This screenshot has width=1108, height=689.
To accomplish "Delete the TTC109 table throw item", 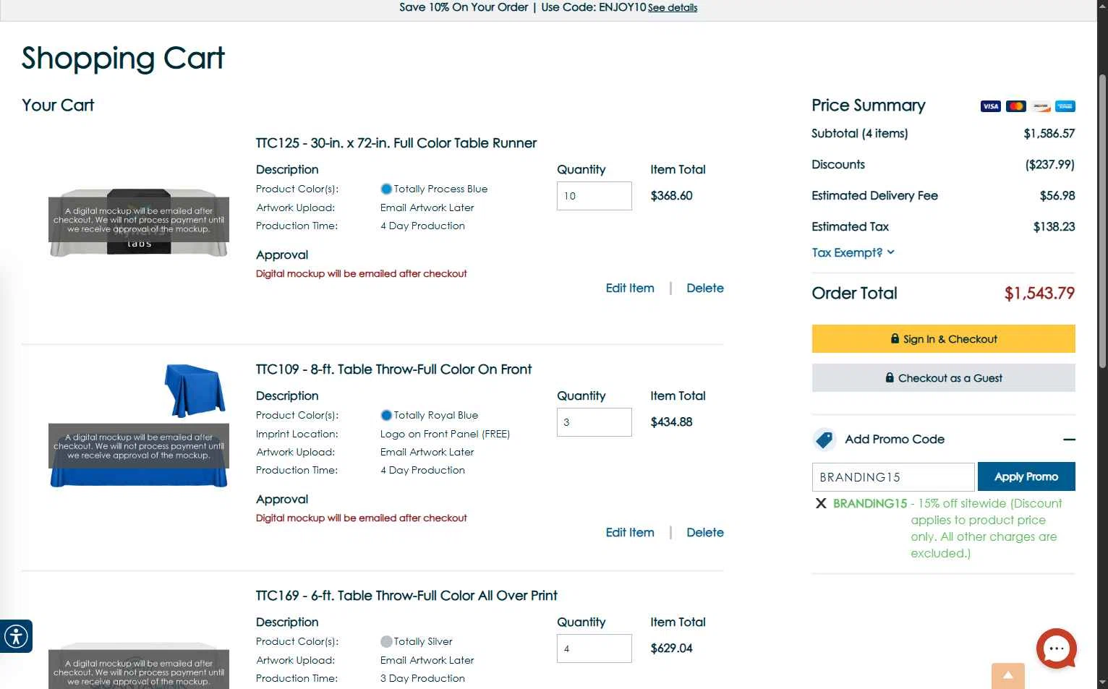I will (704, 532).
